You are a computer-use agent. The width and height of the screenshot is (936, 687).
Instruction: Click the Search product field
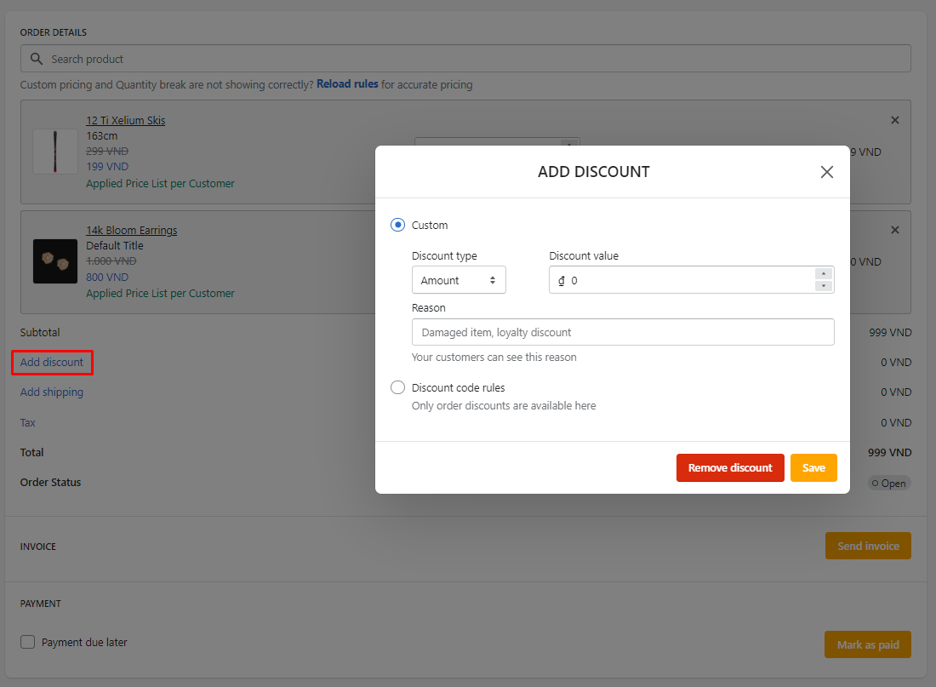click(477, 59)
